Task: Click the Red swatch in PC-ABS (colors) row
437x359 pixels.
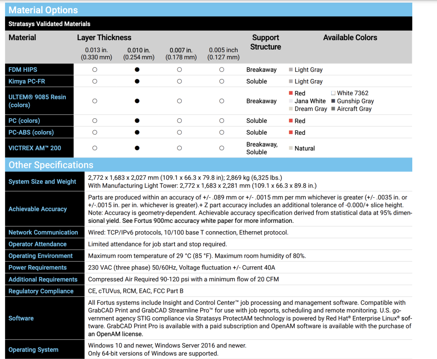Action: click(291, 132)
